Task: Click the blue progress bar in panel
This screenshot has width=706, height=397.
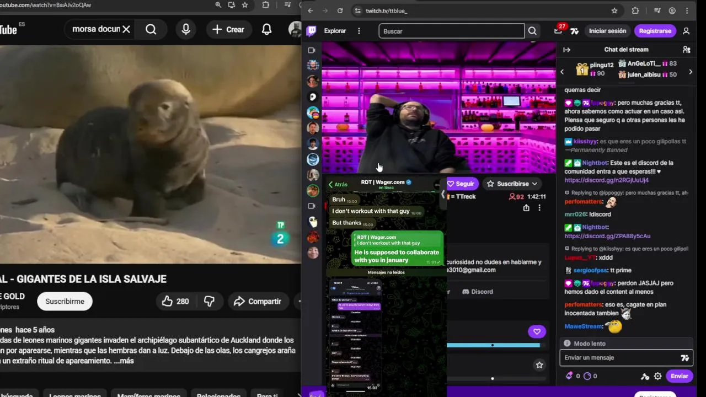Action: (493, 345)
